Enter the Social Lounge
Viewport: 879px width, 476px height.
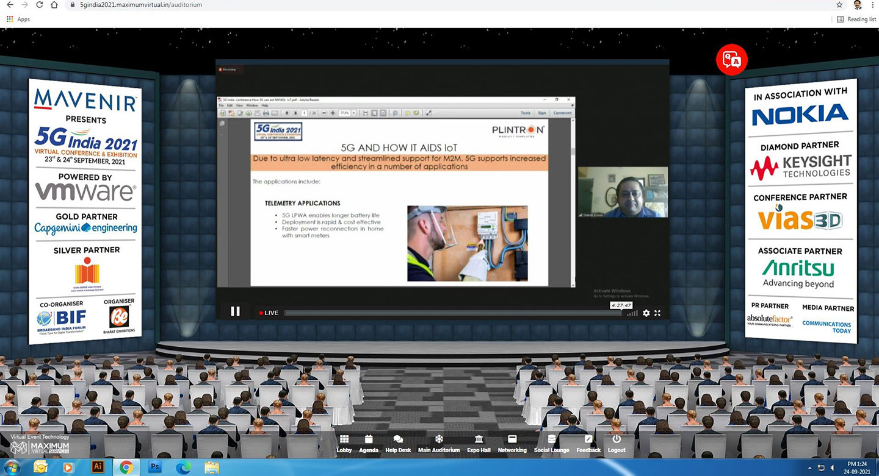pos(552,444)
